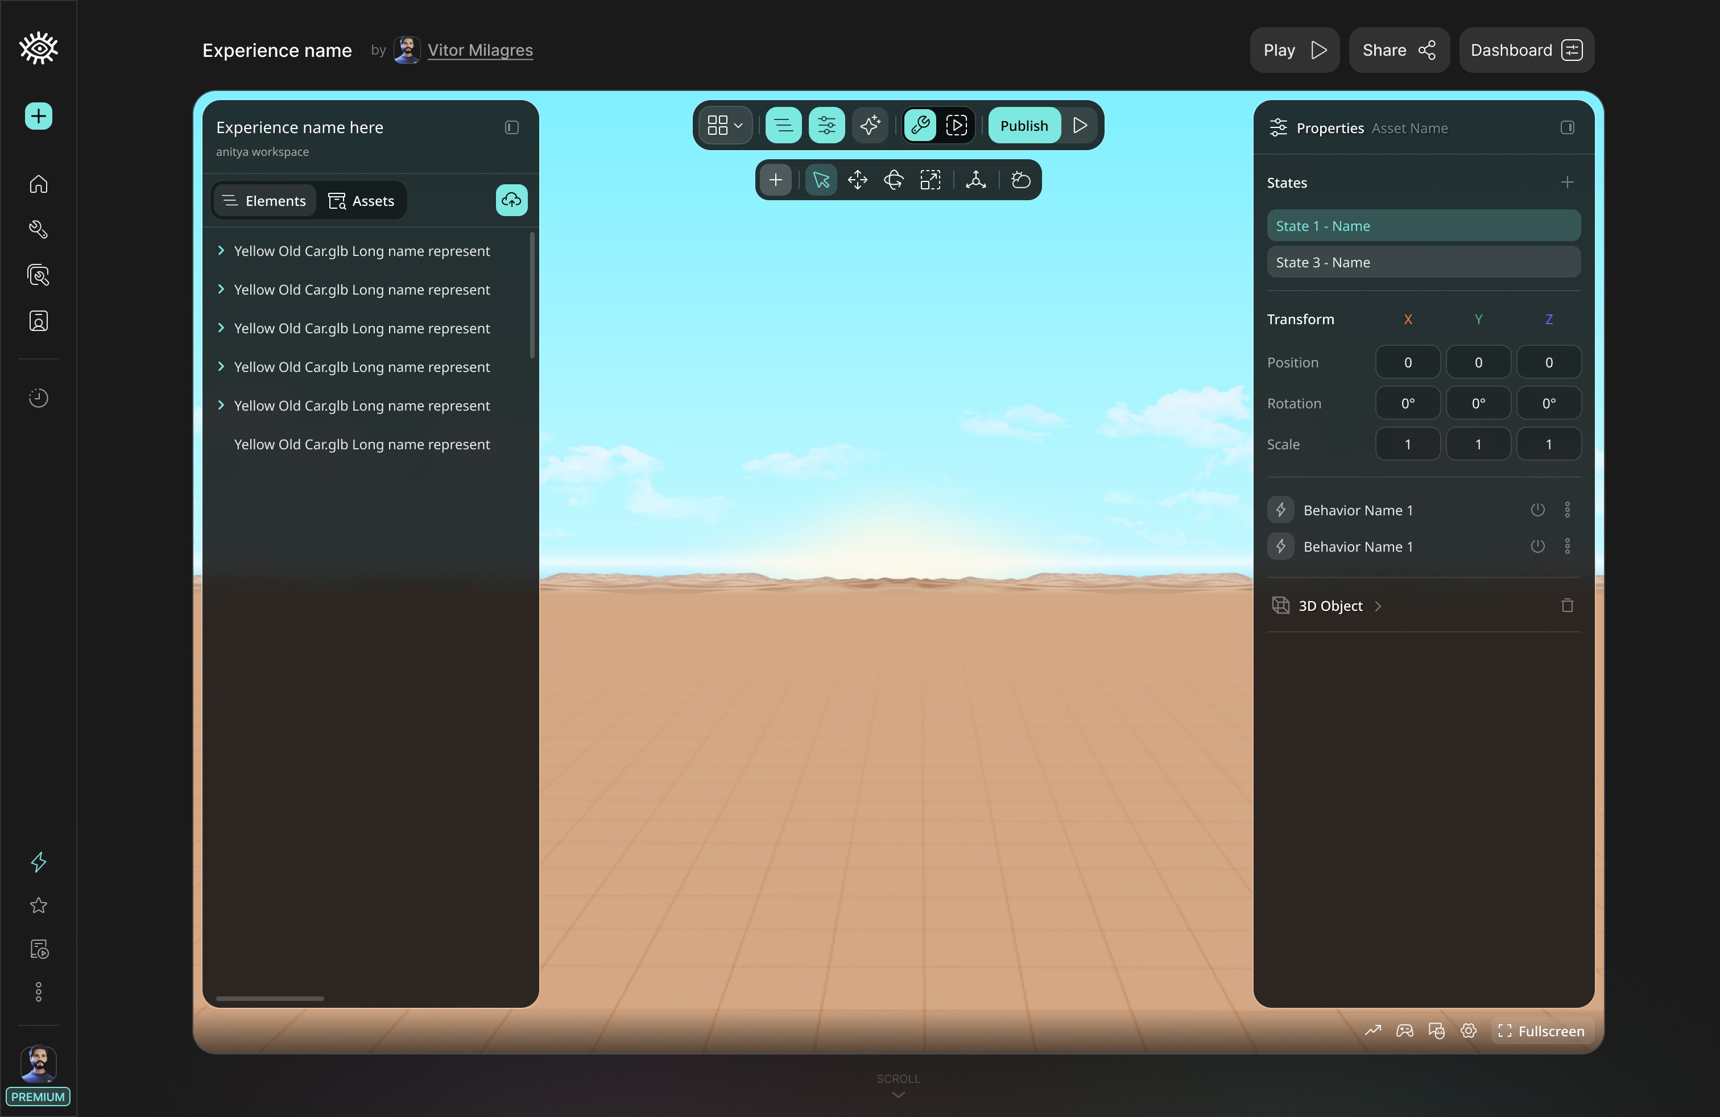The height and width of the screenshot is (1117, 1720).
Task: Open Vitor Milagres profile link
Action: coord(480,50)
